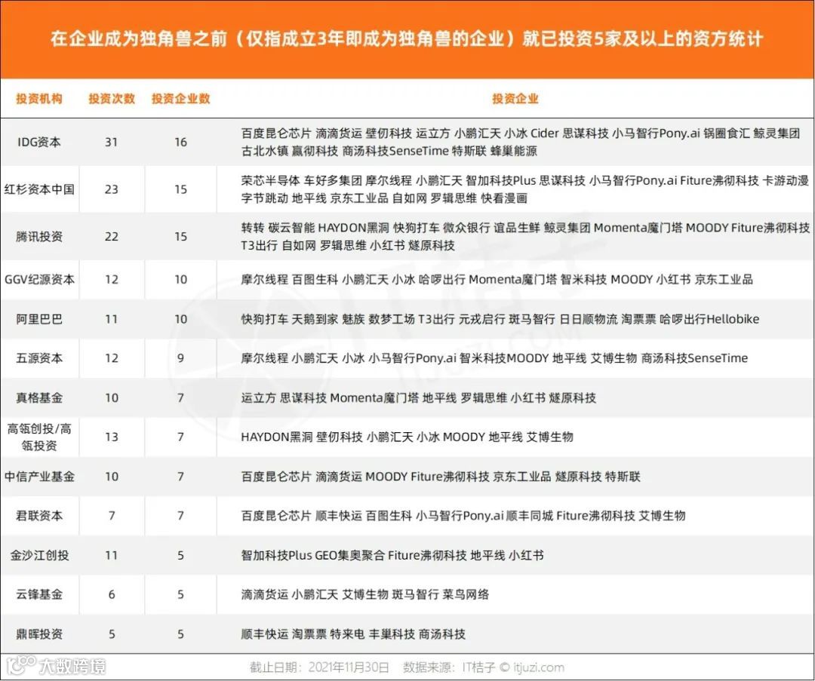This screenshot has height=681, width=815.
Task: Click the 投资企业 column header
Action: 515,99
